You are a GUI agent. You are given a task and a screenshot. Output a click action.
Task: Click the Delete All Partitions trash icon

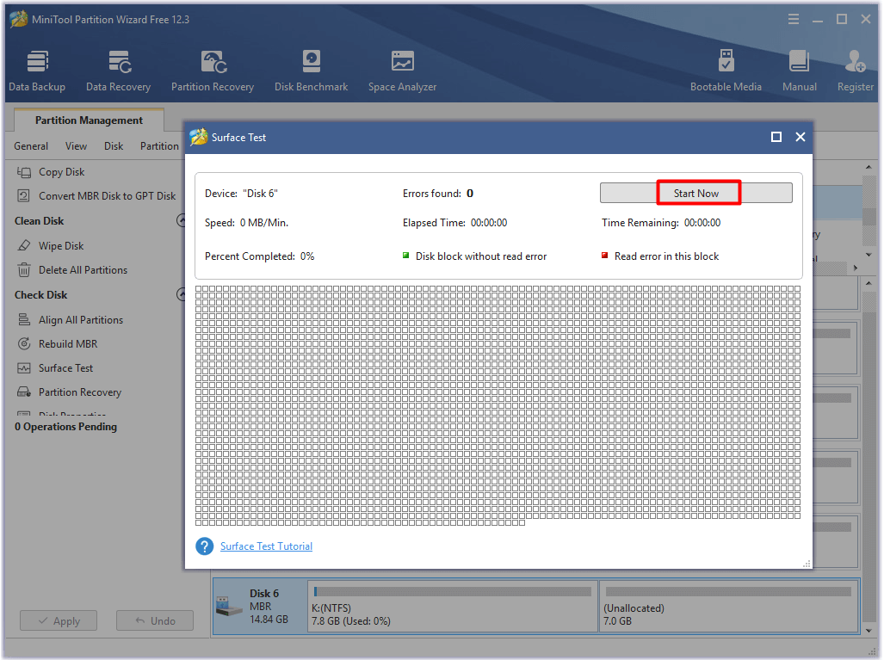[x=24, y=270]
